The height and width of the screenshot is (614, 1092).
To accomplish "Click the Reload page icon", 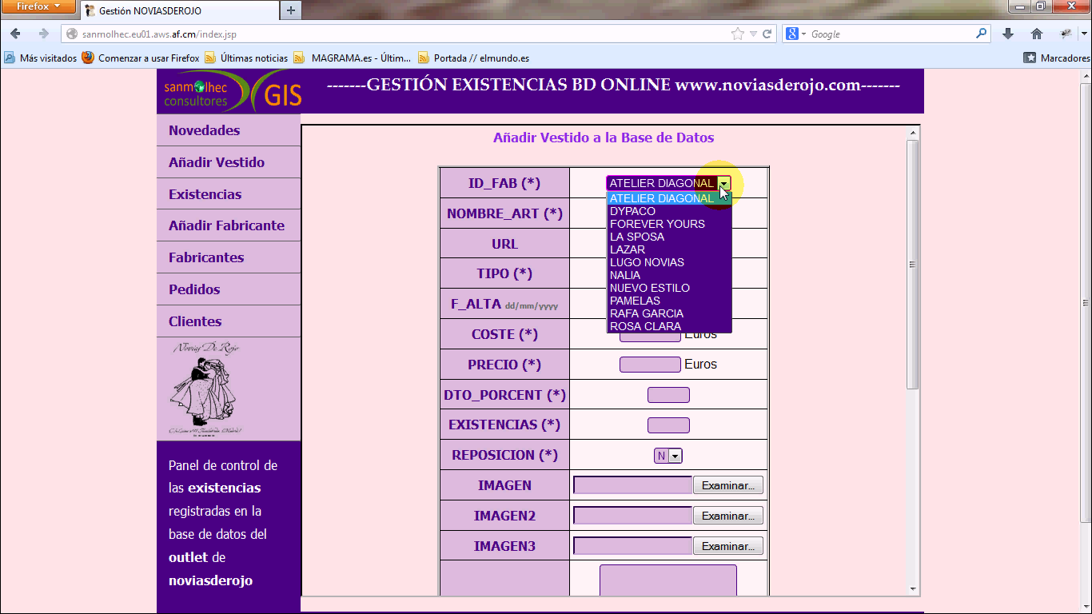I will (x=767, y=34).
